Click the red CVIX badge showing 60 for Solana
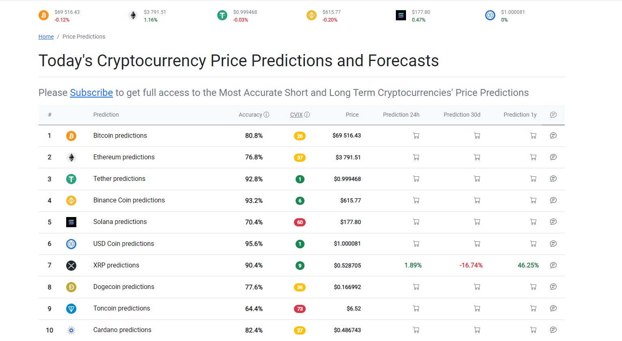 click(300, 222)
